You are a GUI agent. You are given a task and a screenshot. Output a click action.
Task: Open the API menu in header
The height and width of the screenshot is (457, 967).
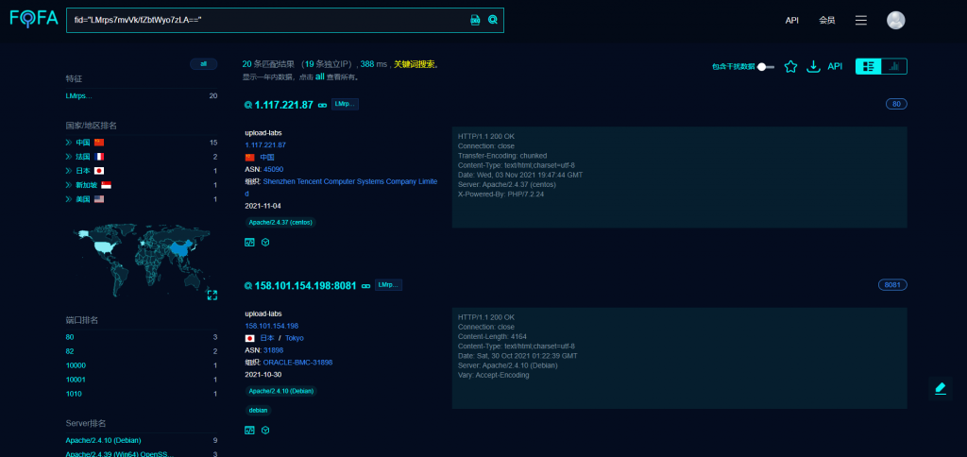(x=792, y=21)
